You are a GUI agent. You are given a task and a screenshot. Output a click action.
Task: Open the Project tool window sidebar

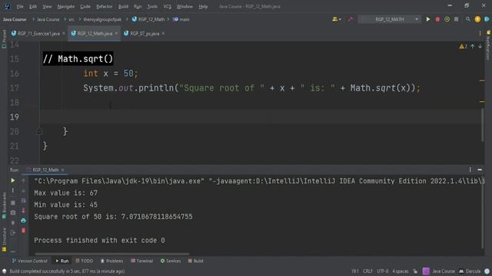pos(4,39)
